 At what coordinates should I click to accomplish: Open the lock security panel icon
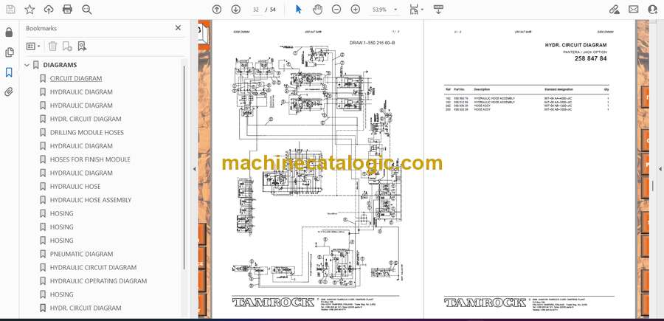[x=9, y=32]
